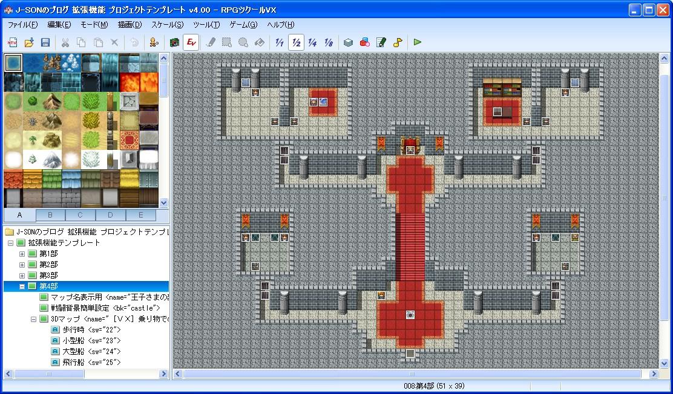The image size is (673, 394).
Task: Switch to tileset tab C
Action: coord(80,215)
